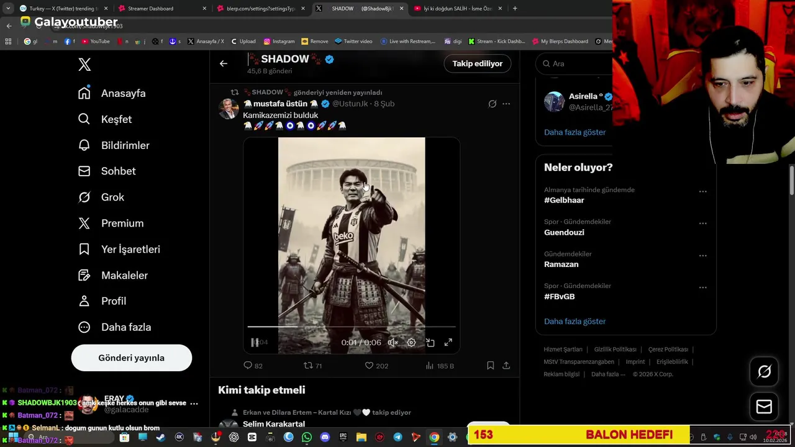Open Makaleler articles section
The image size is (795, 447).
pos(113,276)
